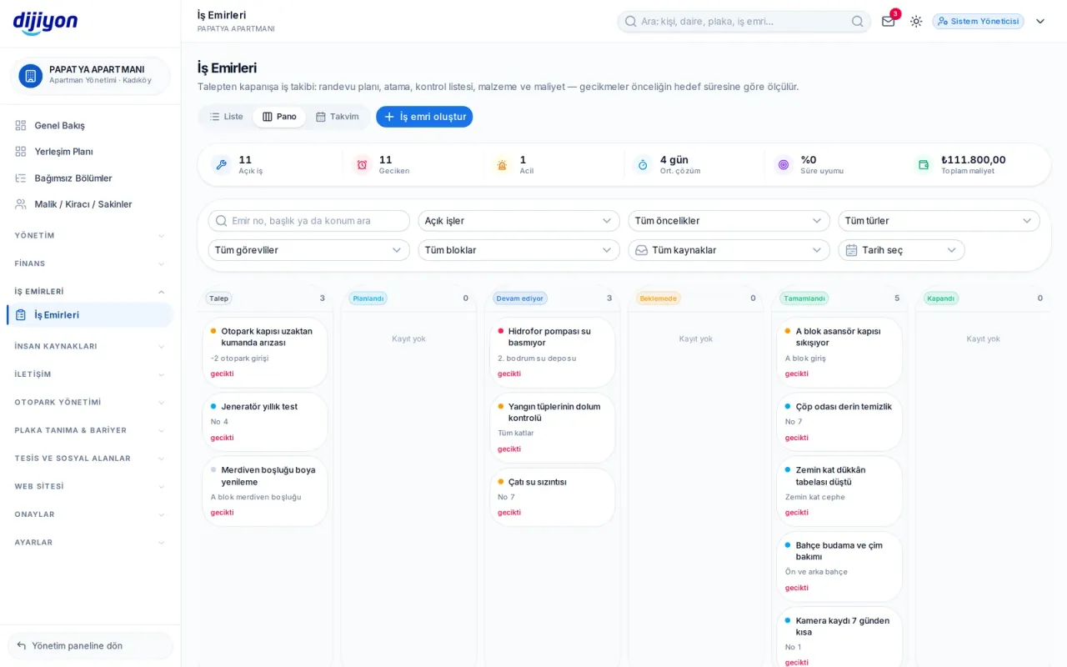Click the Emir no, başlık search field
This screenshot has width=1067, height=667.
[x=308, y=221]
